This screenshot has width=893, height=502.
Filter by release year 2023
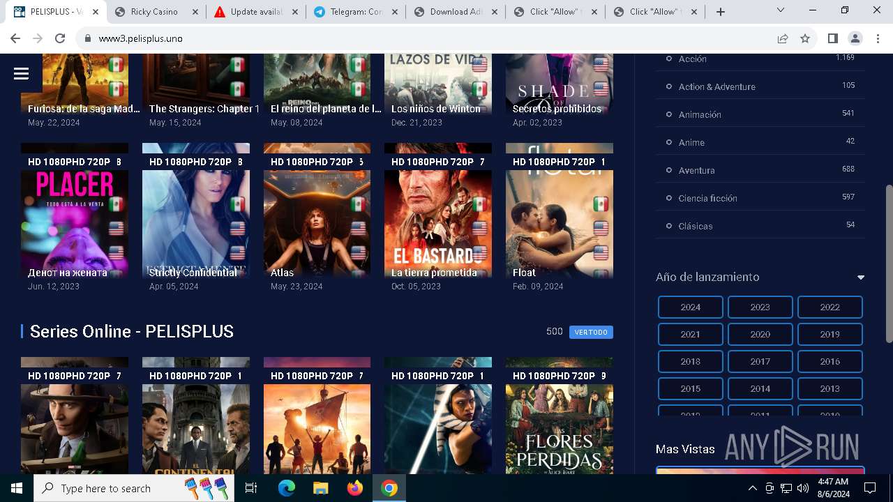pyautogui.click(x=760, y=307)
